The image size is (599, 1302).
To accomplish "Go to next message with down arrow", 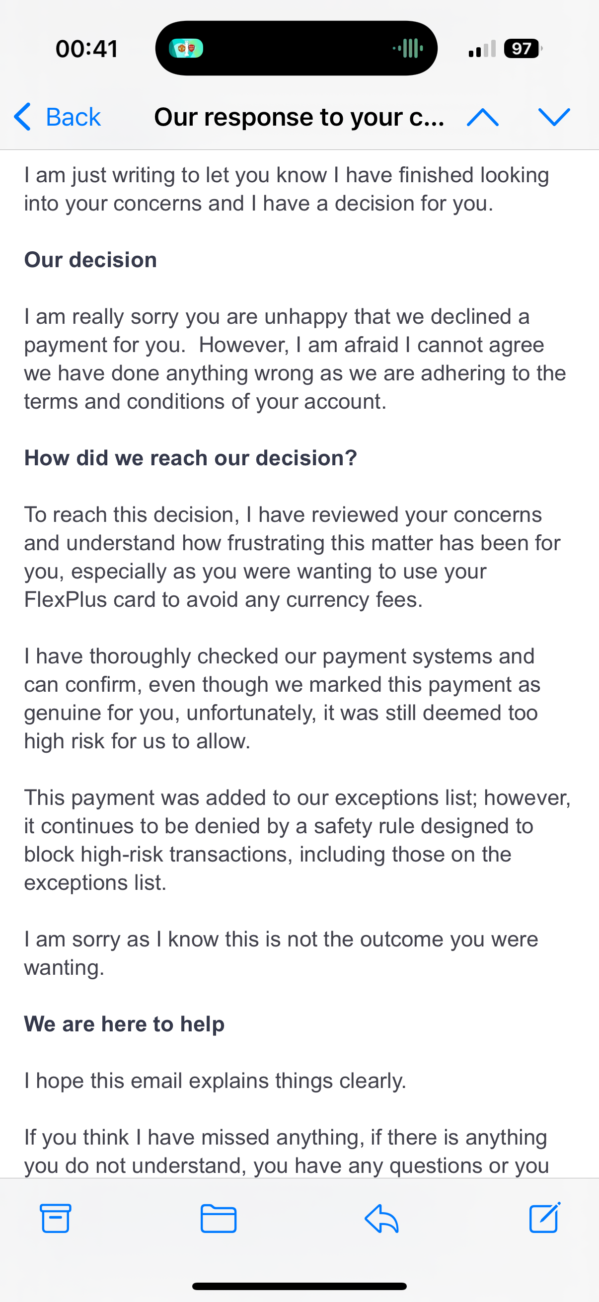I will [x=554, y=117].
